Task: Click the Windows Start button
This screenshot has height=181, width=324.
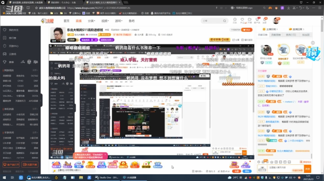Action: point(4,177)
